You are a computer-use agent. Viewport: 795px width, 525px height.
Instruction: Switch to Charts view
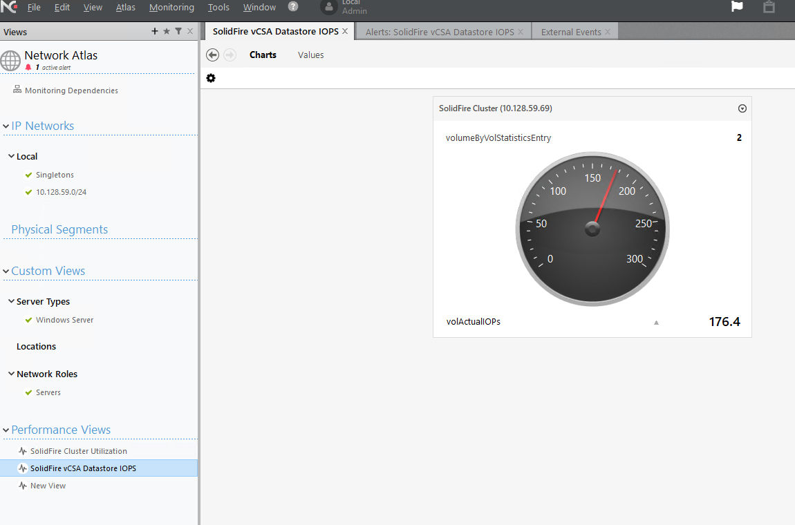(x=263, y=55)
